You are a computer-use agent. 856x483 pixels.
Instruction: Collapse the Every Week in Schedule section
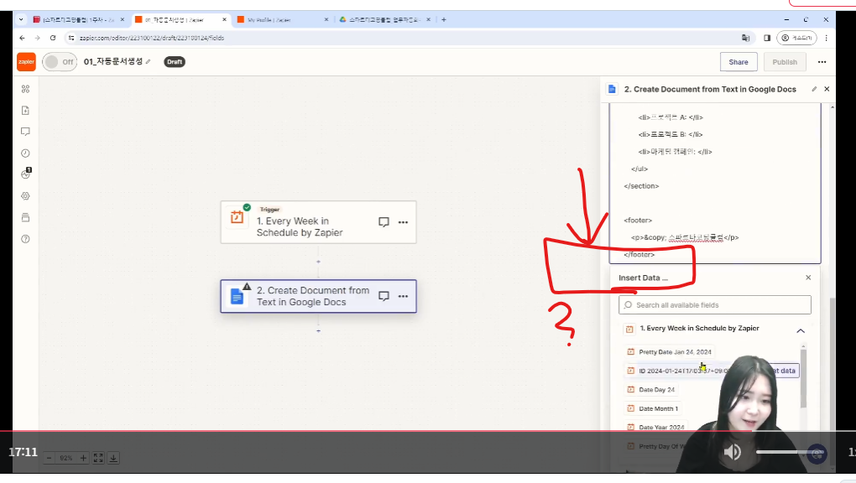click(x=801, y=330)
